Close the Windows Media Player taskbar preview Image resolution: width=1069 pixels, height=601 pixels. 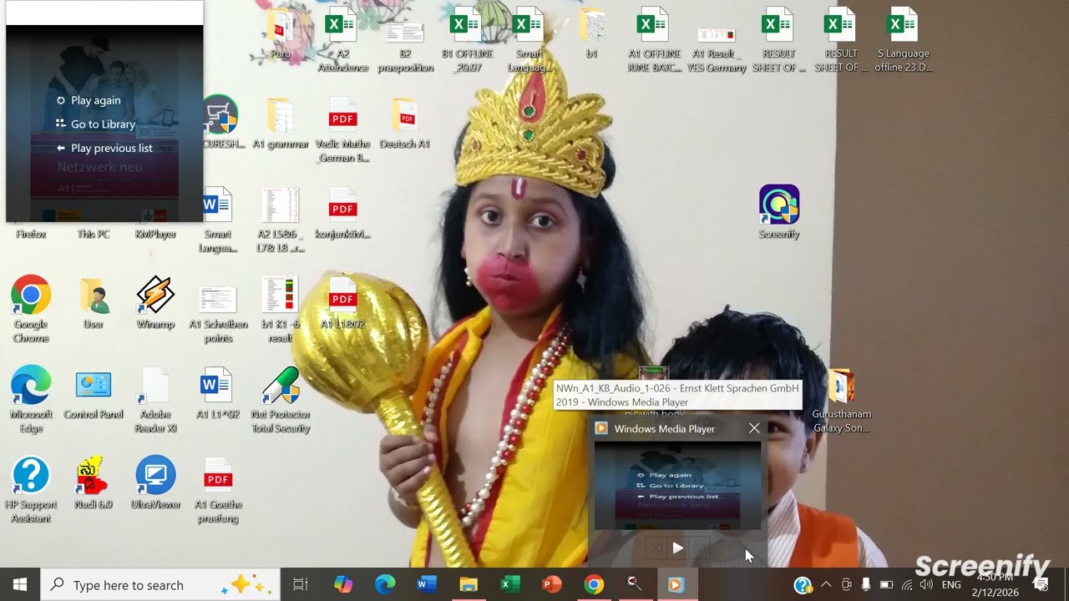pos(754,428)
